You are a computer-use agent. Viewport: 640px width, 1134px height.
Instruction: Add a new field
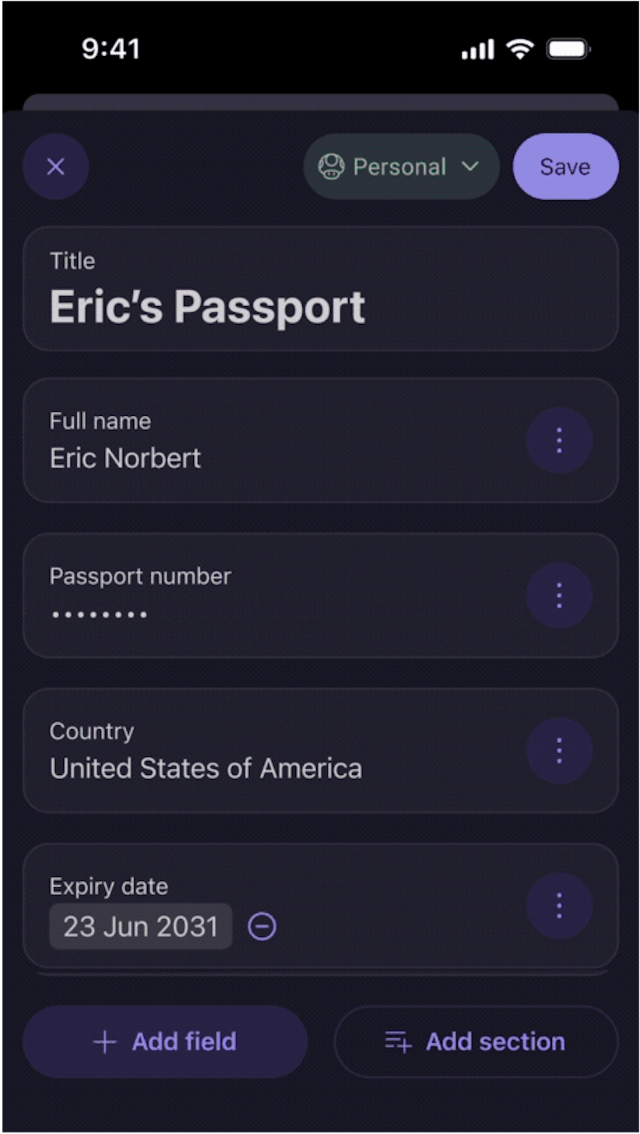[x=165, y=1042]
